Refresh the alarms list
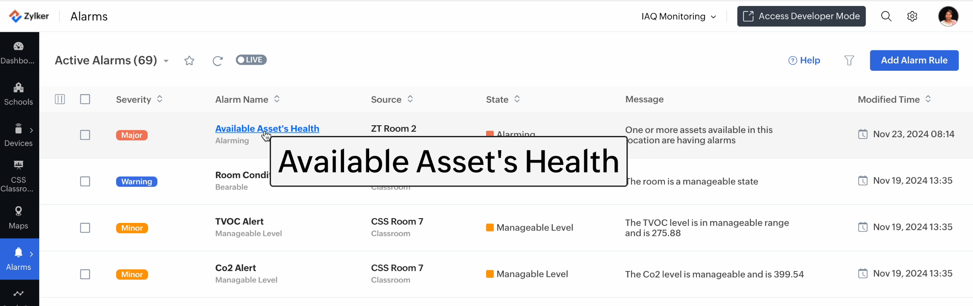The width and height of the screenshot is (973, 306). click(x=218, y=61)
